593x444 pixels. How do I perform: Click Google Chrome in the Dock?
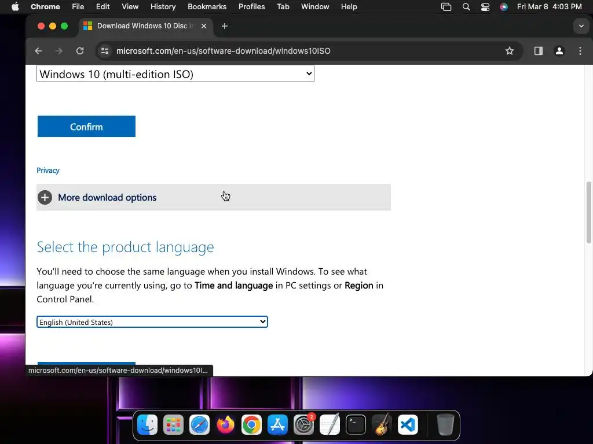pyautogui.click(x=251, y=425)
